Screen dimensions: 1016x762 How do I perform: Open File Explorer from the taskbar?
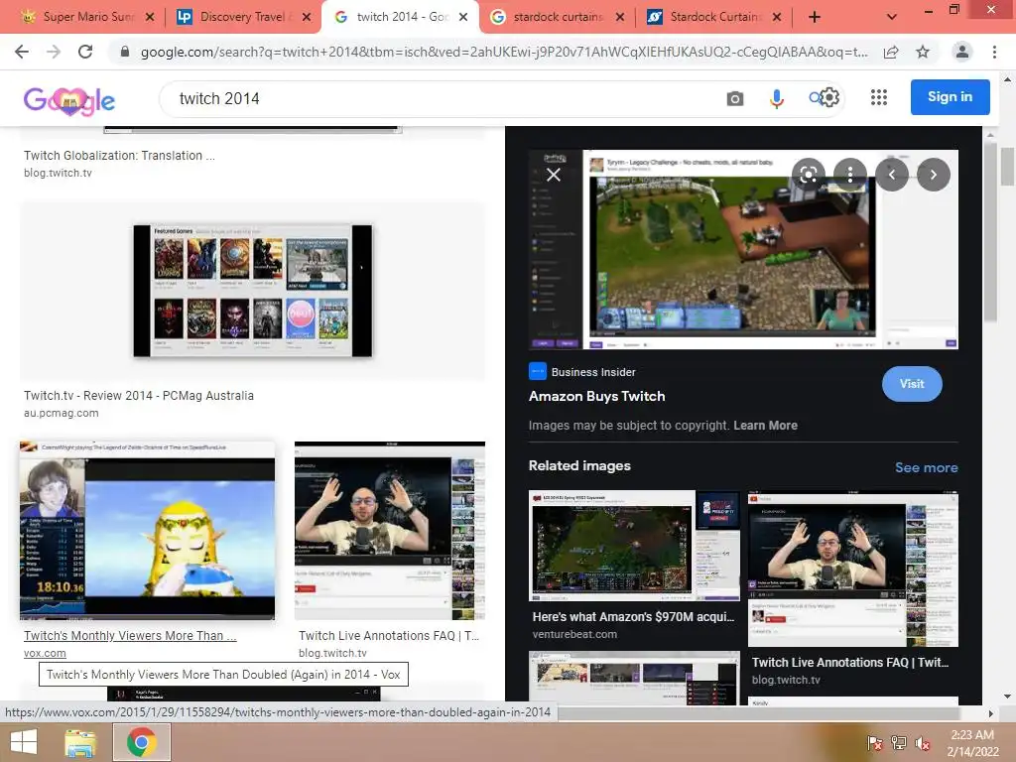point(80,742)
